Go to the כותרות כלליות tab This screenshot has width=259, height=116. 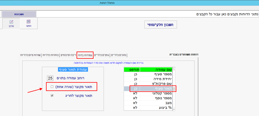point(51,55)
